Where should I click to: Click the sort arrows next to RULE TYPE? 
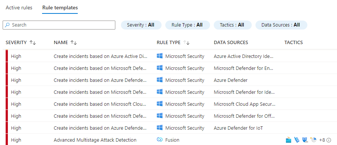click(186, 43)
